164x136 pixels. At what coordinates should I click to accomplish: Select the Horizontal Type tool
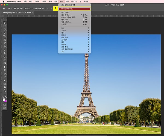[x=5, y=77]
